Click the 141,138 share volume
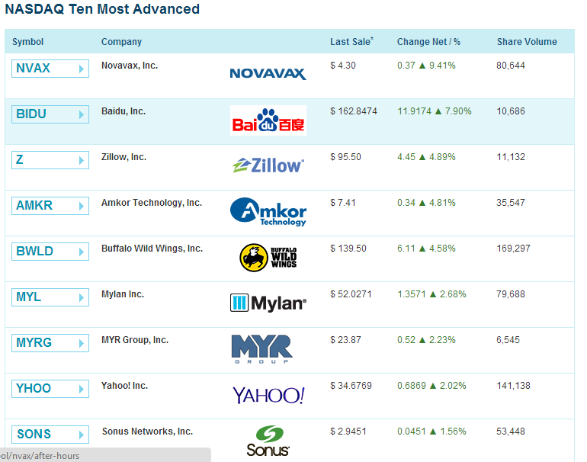Image resolution: width=587 pixels, height=462 pixels. pyautogui.click(x=513, y=385)
